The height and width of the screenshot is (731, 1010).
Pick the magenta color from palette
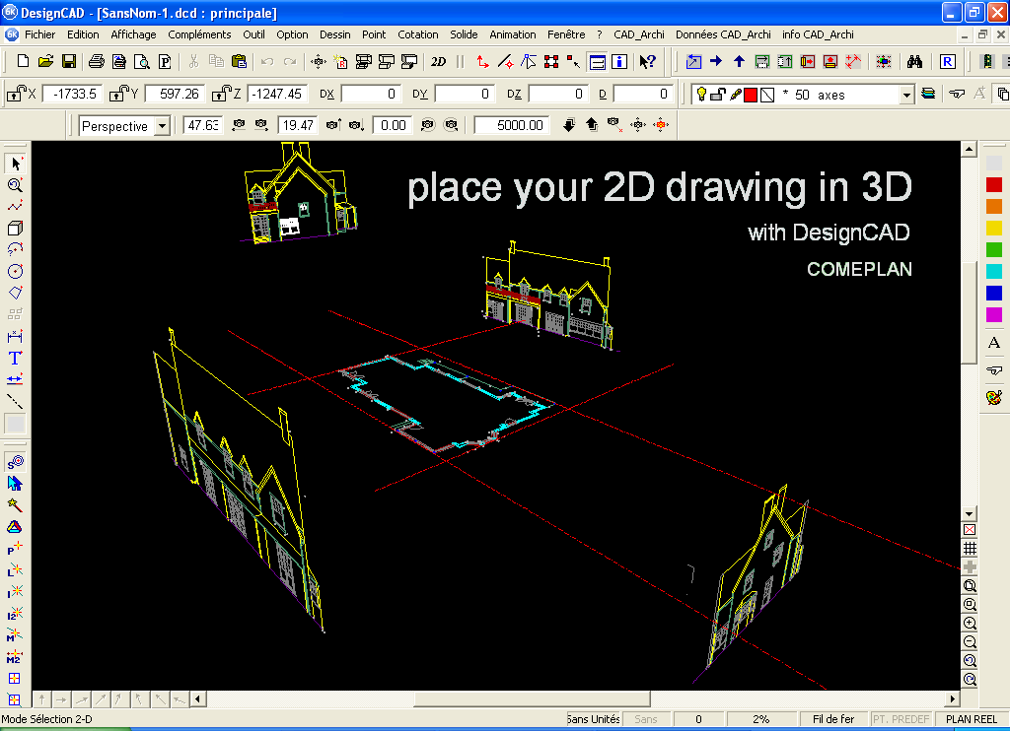[x=994, y=314]
